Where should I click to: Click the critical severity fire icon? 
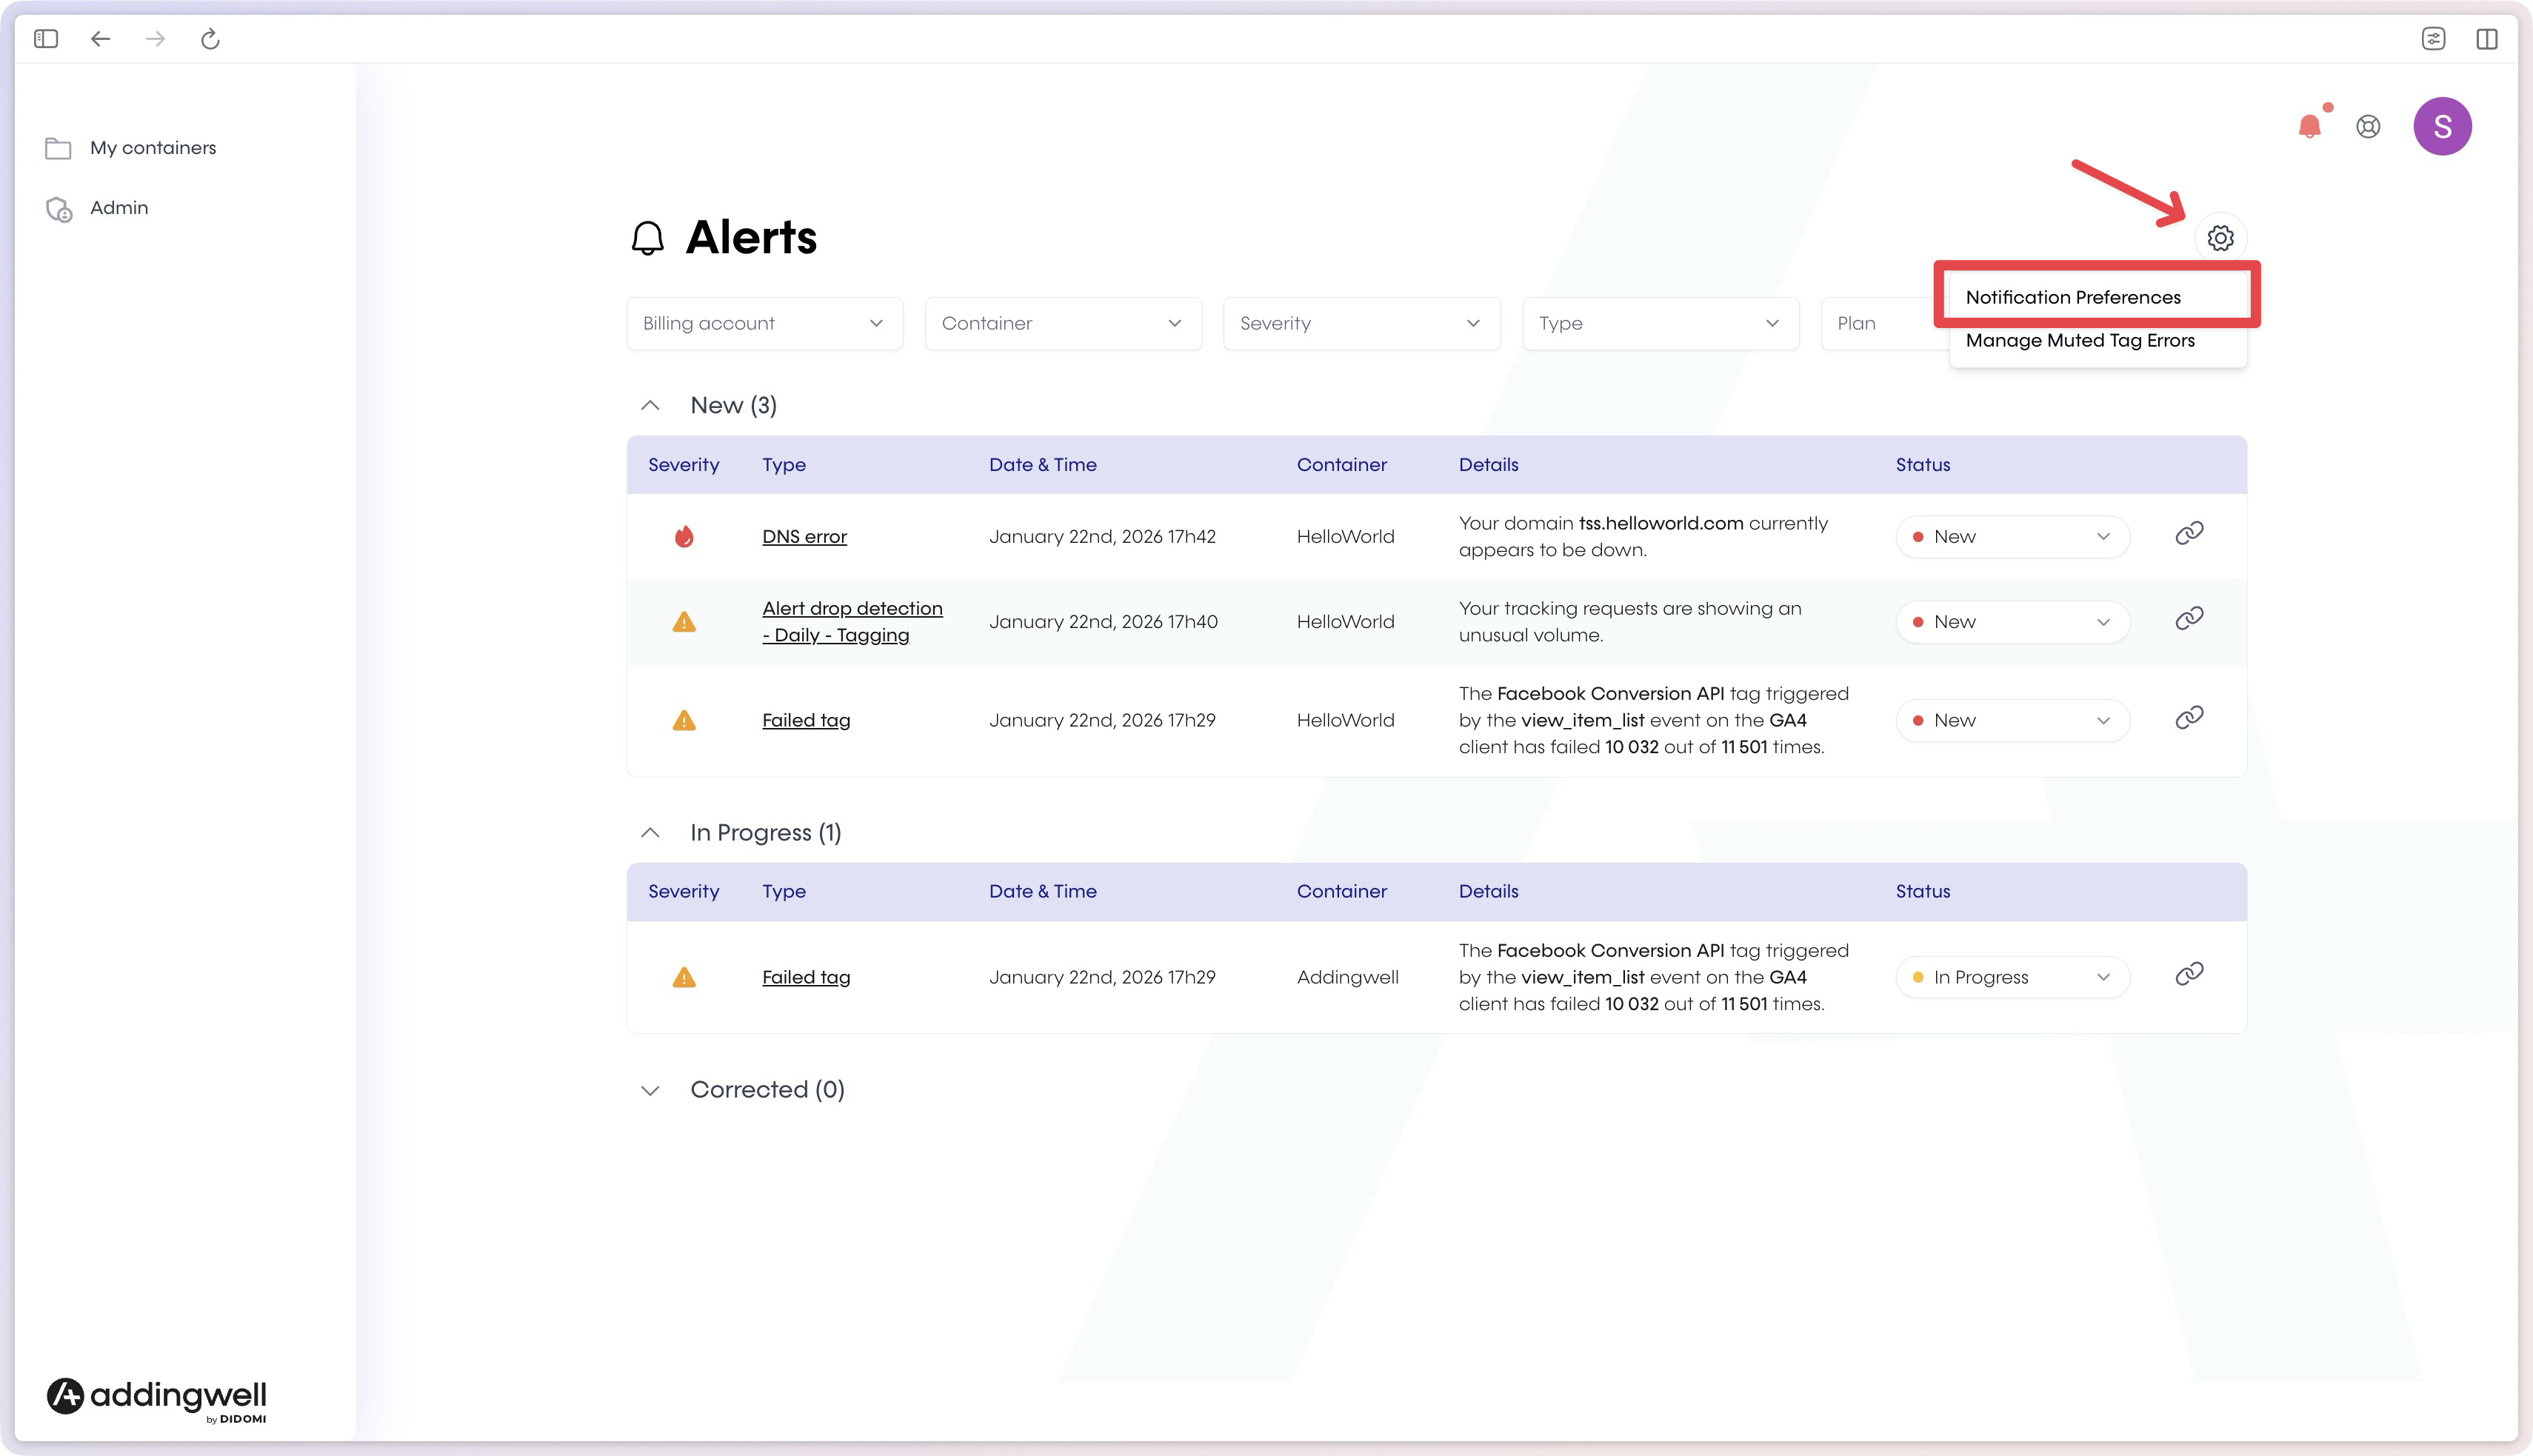684,536
